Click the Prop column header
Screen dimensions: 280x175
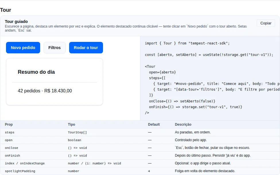(9, 125)
